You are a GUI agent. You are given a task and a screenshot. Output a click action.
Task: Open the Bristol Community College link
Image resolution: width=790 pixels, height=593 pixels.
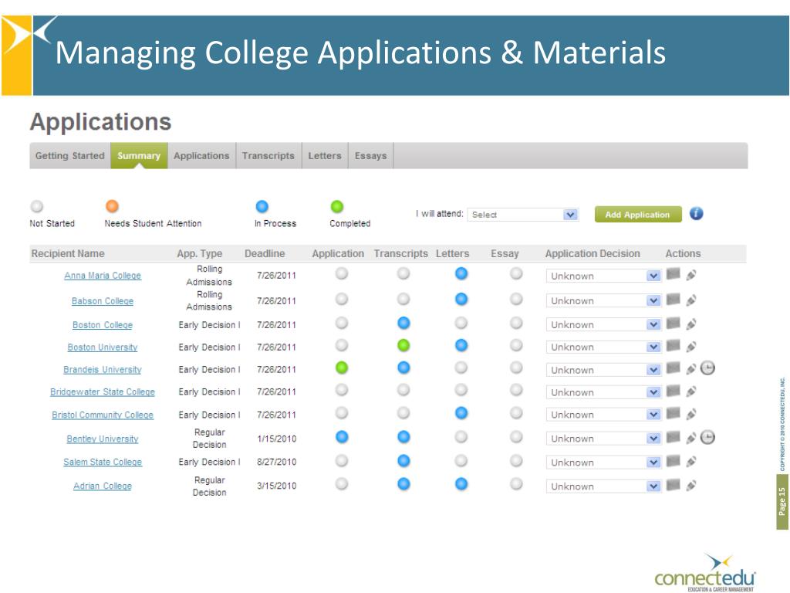103,415
